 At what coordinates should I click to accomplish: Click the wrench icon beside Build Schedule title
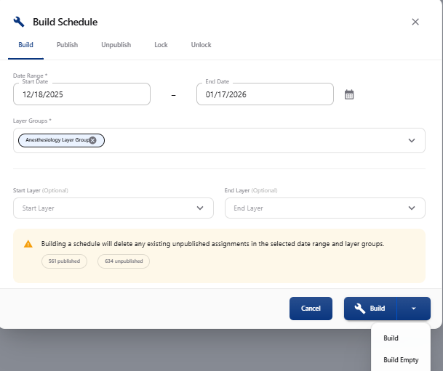19,22
